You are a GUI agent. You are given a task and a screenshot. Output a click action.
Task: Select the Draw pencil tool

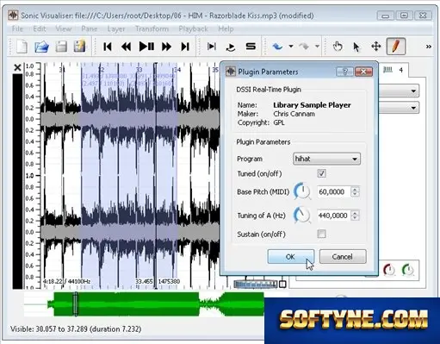pos(396,46)
